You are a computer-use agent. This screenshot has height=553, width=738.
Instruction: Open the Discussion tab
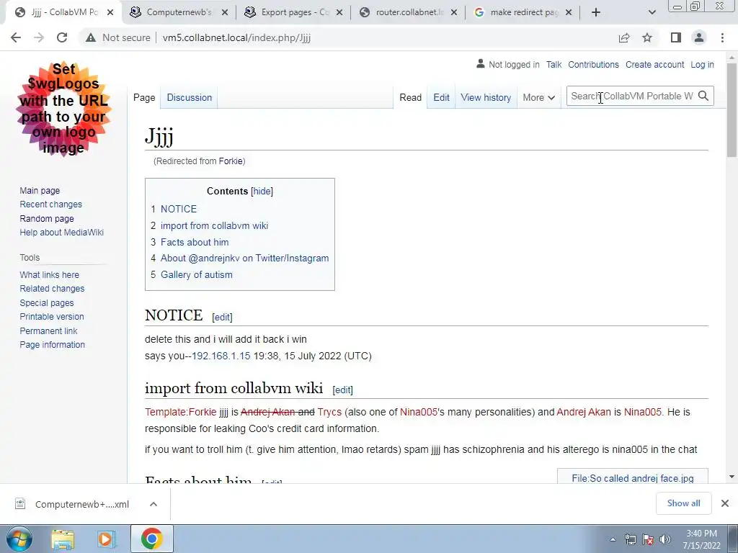coord(190,97)
